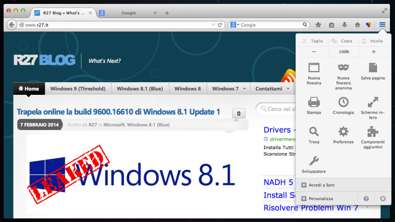
Task: Click the bookmark star icon
Action: coord(318,25)
